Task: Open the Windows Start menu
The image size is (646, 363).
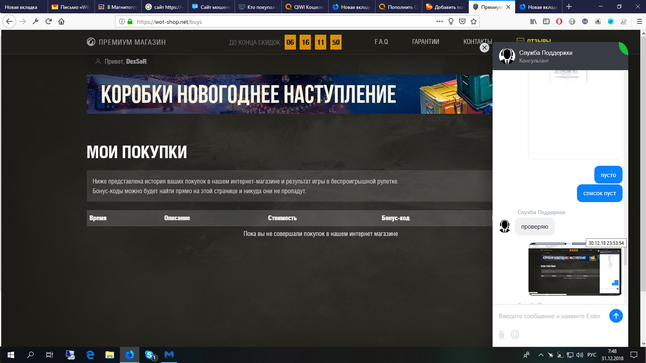Action: [11, 355]
